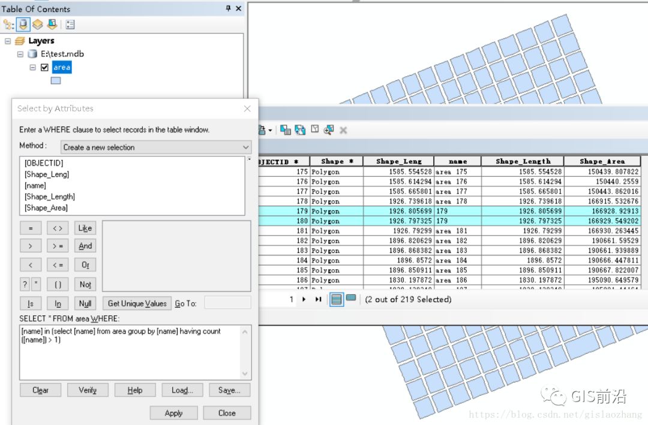648x425 pixels.
Task: Insert the not-equal <> operator
Action: 58,228
